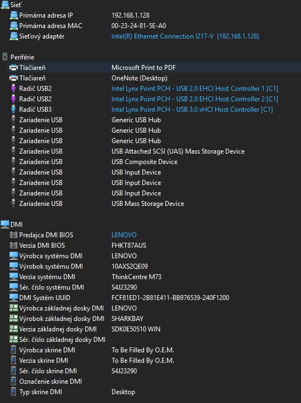
Task: Select the USB Attached SCSI Mass Storage row
Action: [150, 151]
